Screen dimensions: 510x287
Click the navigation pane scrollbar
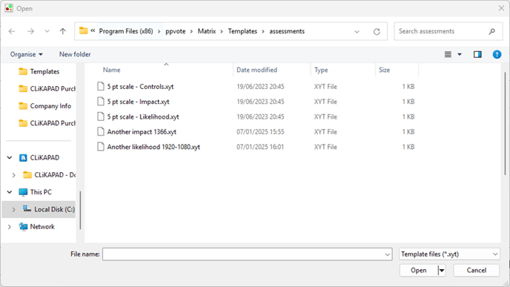click(80, 210)
